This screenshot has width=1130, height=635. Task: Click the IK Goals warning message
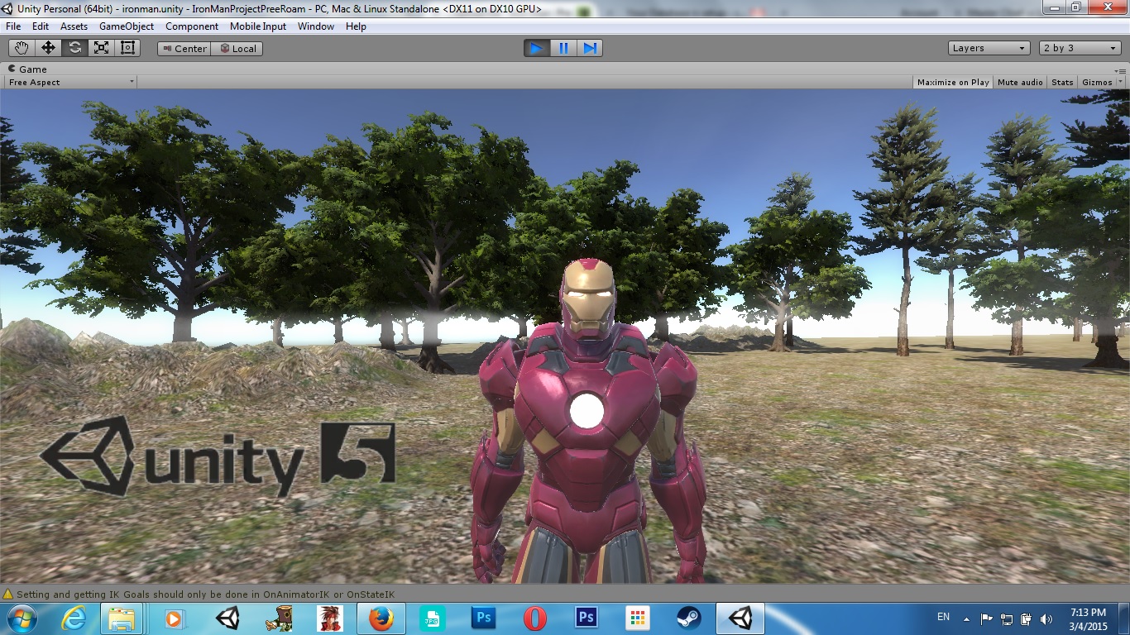(205, 594)
